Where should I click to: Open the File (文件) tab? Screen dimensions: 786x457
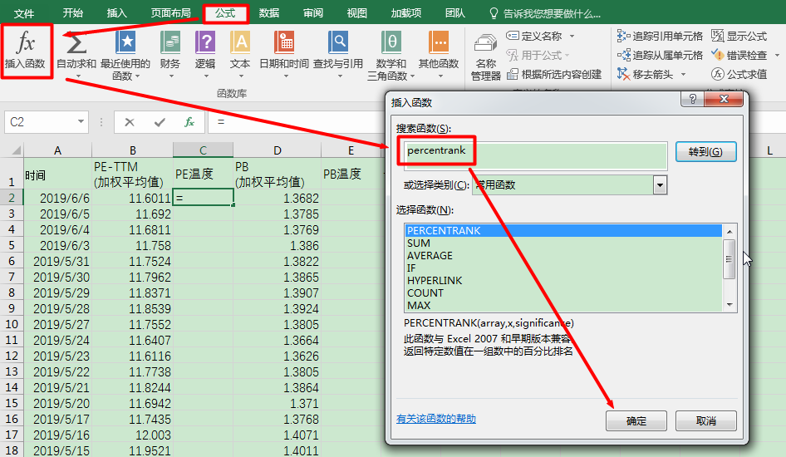point(24,13)
